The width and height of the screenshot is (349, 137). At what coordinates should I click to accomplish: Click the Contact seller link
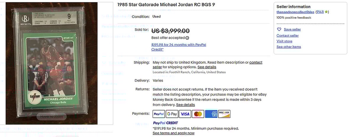pos(287,36)
